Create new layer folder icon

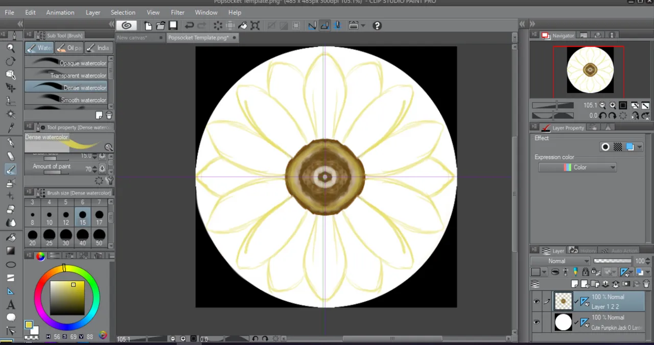click(x=595, y=284)
